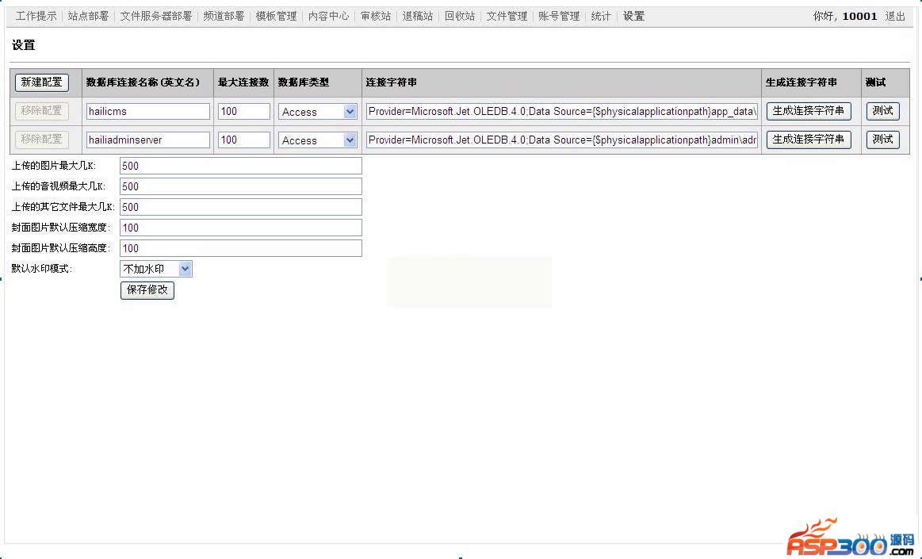Select 账号管理 in the navigation
Screen dimensions: 922x559
(x=559, y=17)
